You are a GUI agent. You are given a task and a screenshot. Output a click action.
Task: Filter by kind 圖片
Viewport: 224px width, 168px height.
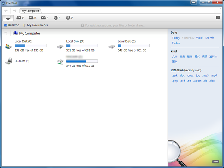click(x=175, y=62)
